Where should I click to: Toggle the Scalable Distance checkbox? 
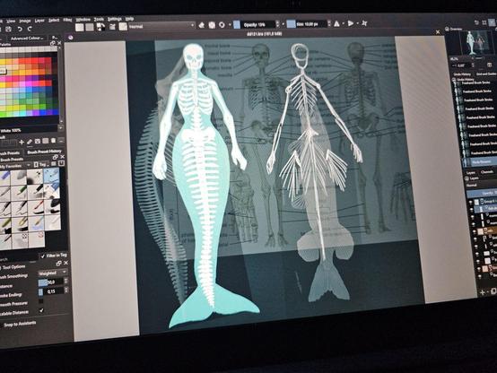(41, 311)
